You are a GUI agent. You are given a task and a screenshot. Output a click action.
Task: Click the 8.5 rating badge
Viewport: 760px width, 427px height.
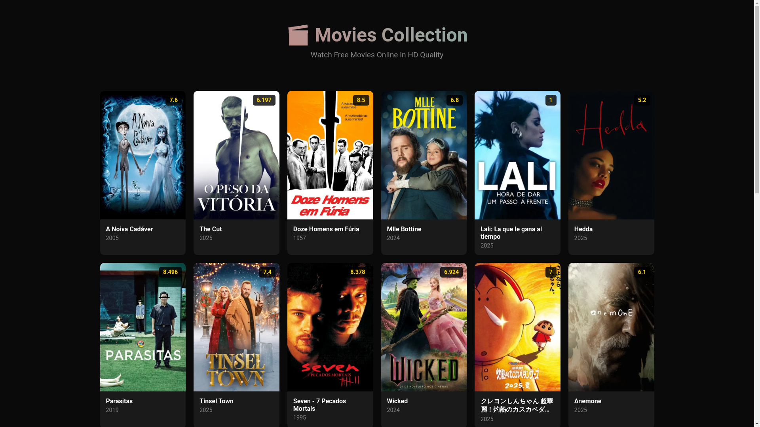coord(361,100)
